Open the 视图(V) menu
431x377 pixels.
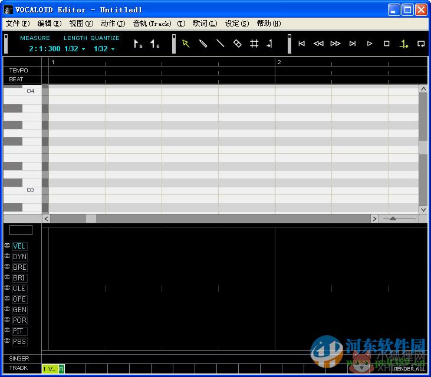point(81,24)
